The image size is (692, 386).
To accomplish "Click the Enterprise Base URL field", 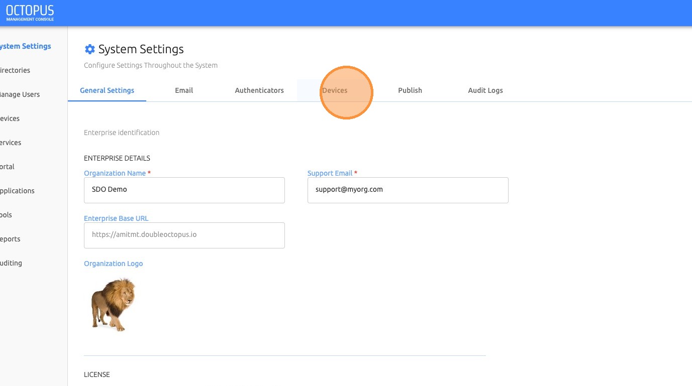I will point(184,235).
